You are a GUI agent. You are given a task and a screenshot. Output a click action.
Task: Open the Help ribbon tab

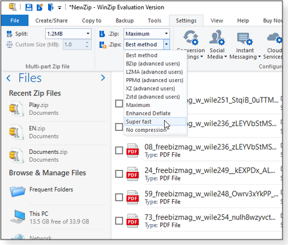pos(243,20)
